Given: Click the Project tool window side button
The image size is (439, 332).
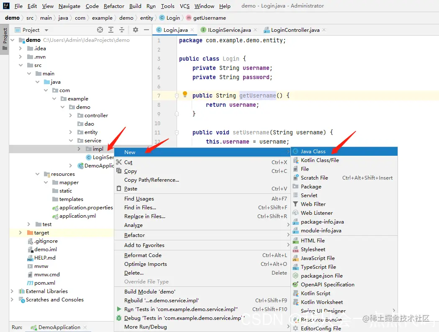Looking at the screenshot, I should click(5, 39).
